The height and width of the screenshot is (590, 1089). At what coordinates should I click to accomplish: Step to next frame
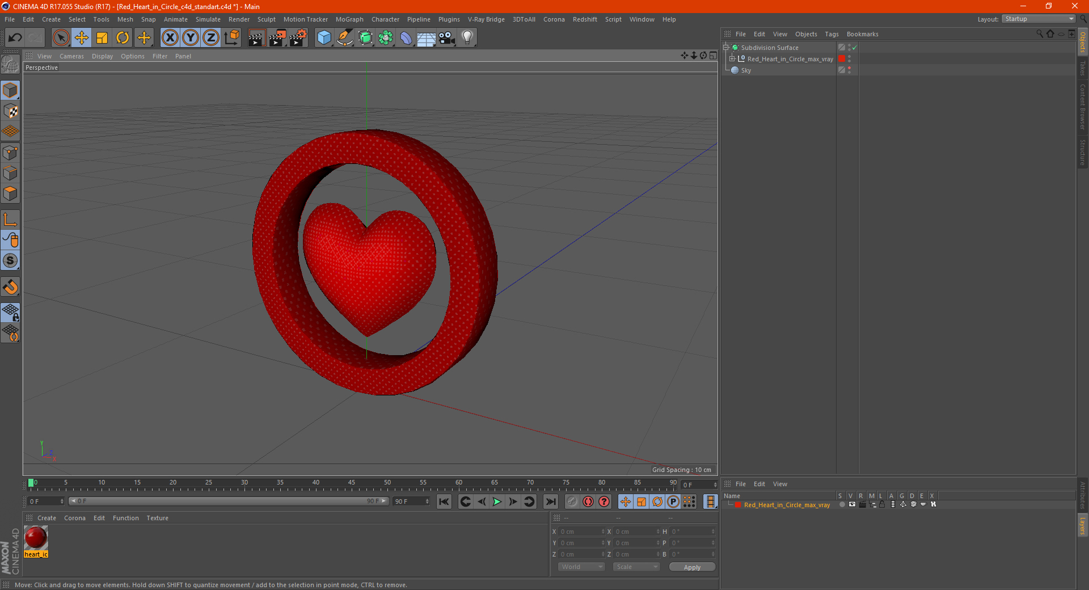(513, 501)
